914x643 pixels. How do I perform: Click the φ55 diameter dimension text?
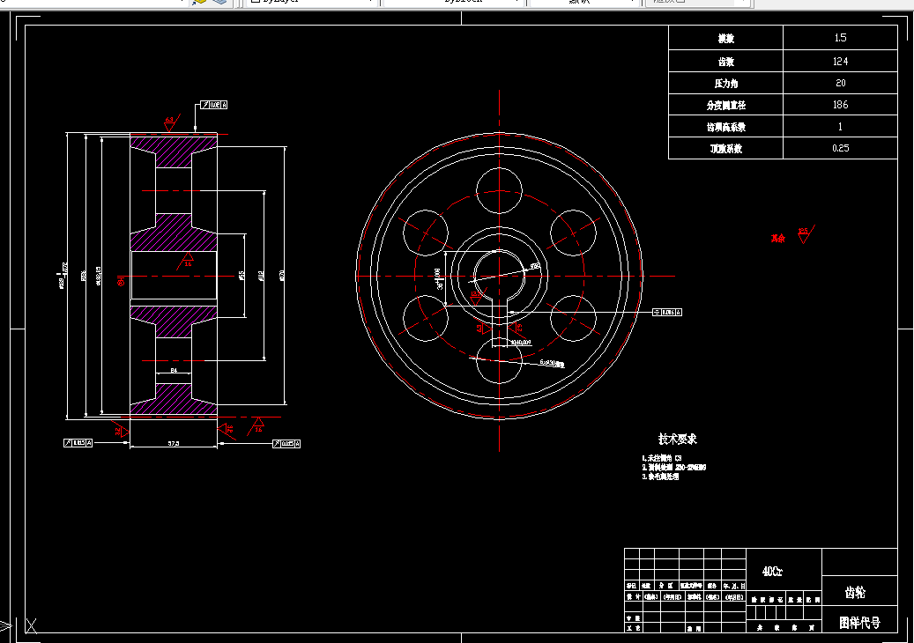click(242, 275)
